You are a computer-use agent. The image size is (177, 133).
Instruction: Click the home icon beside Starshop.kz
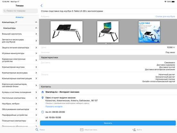tap(43, 92)
